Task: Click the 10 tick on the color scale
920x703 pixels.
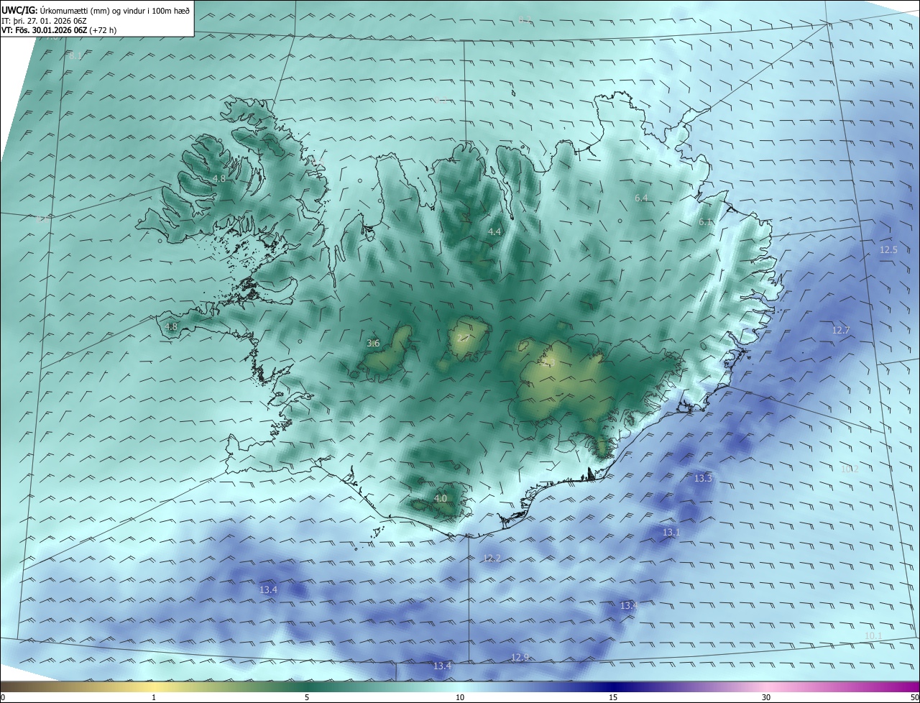Action: 460,698
